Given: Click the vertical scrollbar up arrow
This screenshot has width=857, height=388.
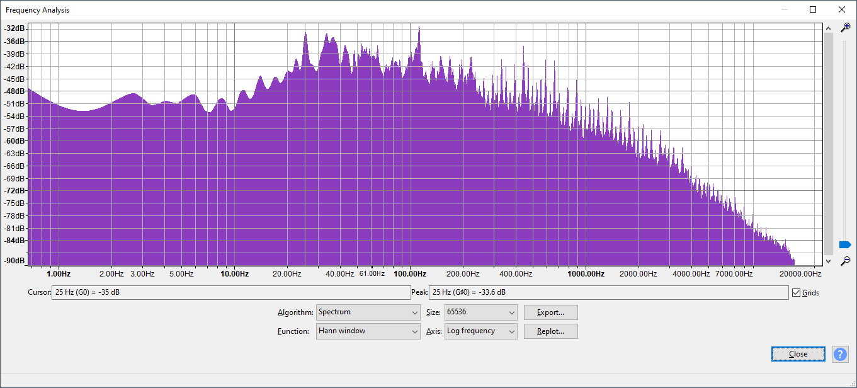Looking at the screenshot, I should coord(828,28).
